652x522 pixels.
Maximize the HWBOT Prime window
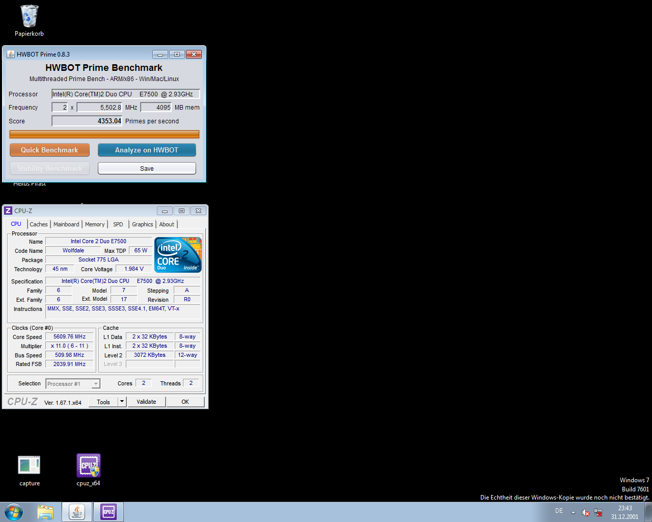click(x=177, y=54)
